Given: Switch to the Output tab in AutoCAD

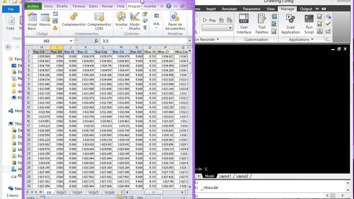Looking at the screenshot, I should tap(306, 9).
